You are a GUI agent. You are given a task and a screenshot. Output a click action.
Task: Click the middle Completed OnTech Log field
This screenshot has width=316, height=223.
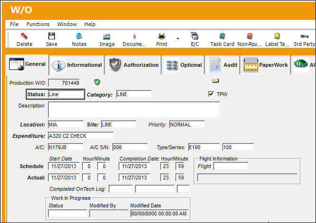tap(154, 189)
